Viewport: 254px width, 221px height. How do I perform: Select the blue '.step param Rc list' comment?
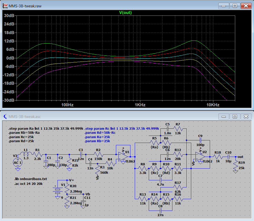pyautogui.click(x=122, y=129)
